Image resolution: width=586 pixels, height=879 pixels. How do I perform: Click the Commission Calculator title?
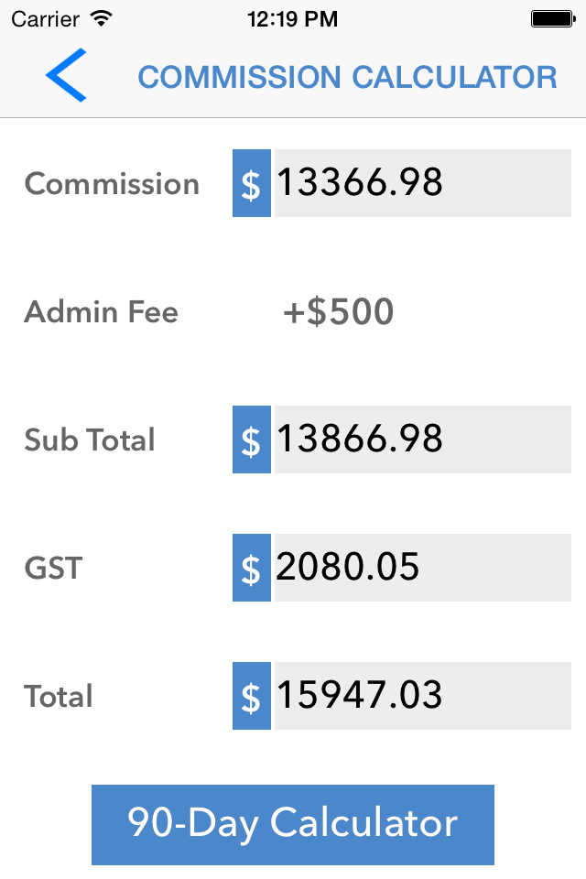(x=348, y=77)
